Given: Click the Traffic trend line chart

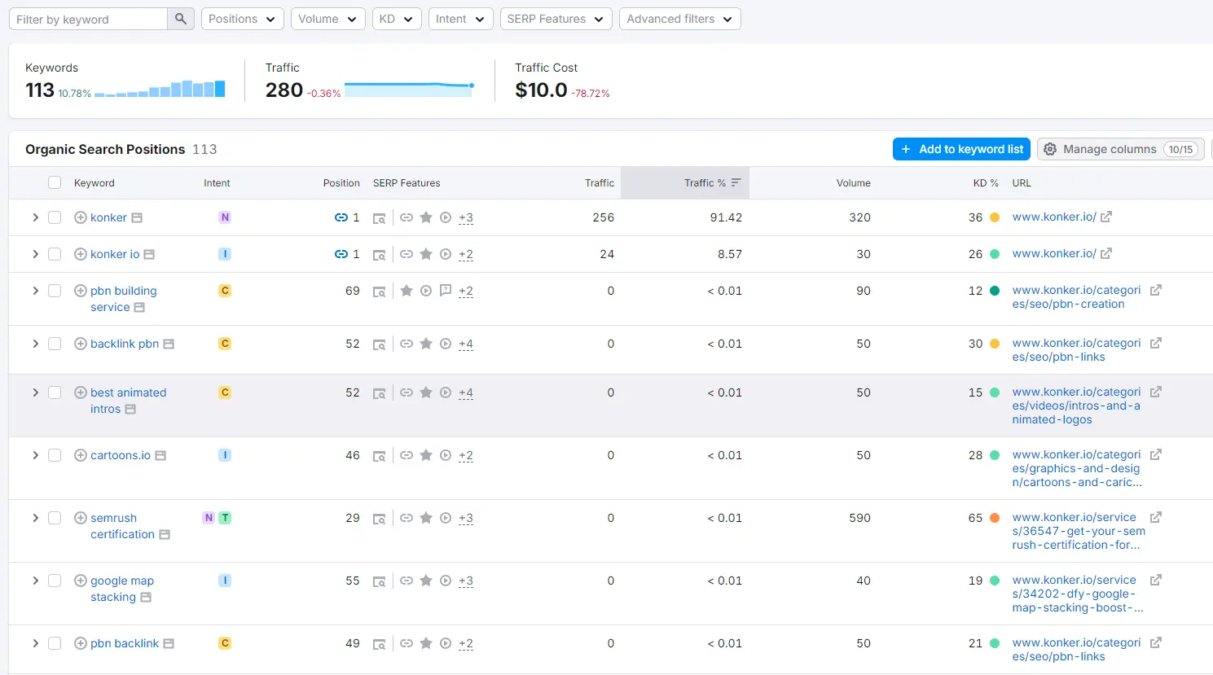Looking at the screenshot, I should (x=409, y=89).
